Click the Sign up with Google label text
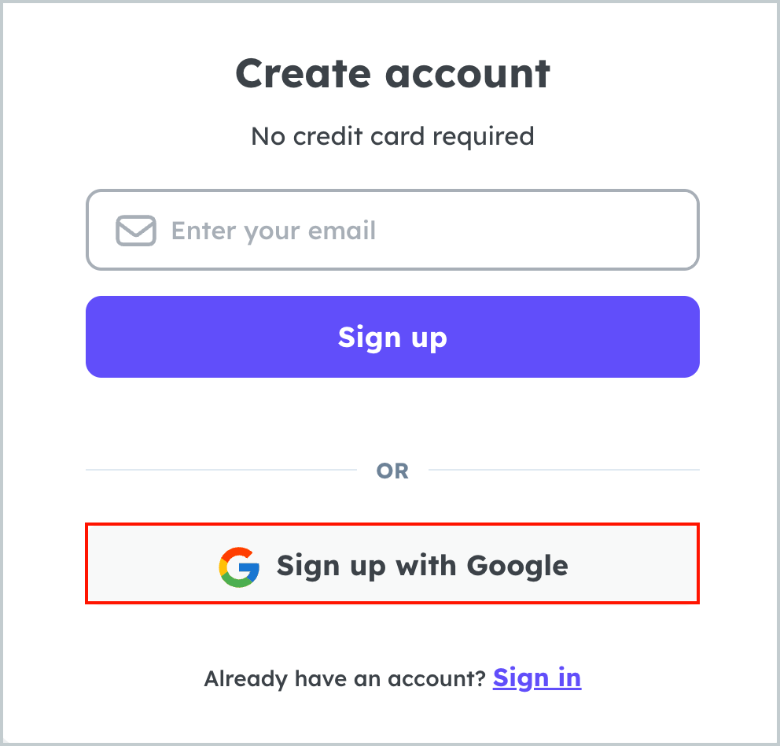The height and width of the screenshot is (746, 780). tap(422, 567)
